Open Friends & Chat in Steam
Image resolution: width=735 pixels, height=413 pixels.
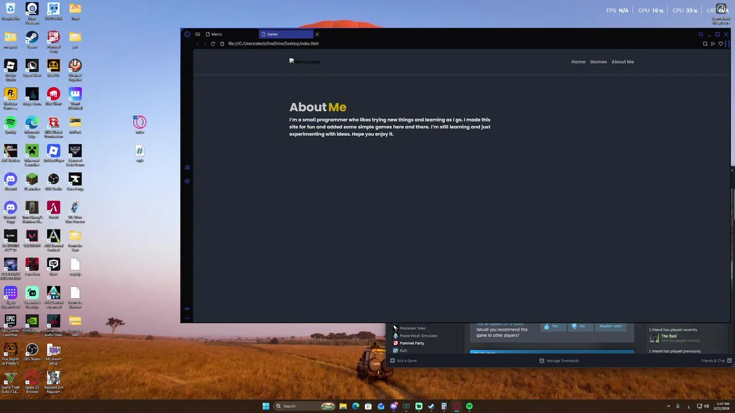tap(716, 361)
